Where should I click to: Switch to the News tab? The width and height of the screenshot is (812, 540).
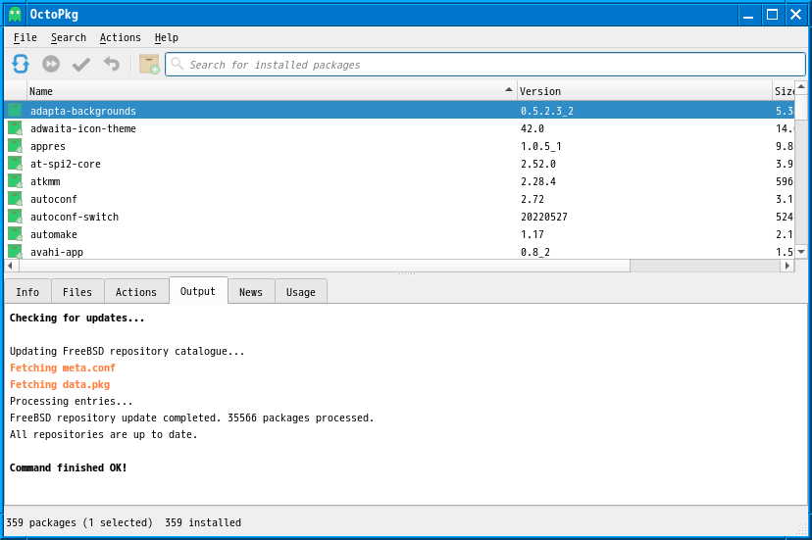250,292
